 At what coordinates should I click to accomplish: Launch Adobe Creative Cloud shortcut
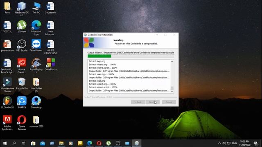22,66
